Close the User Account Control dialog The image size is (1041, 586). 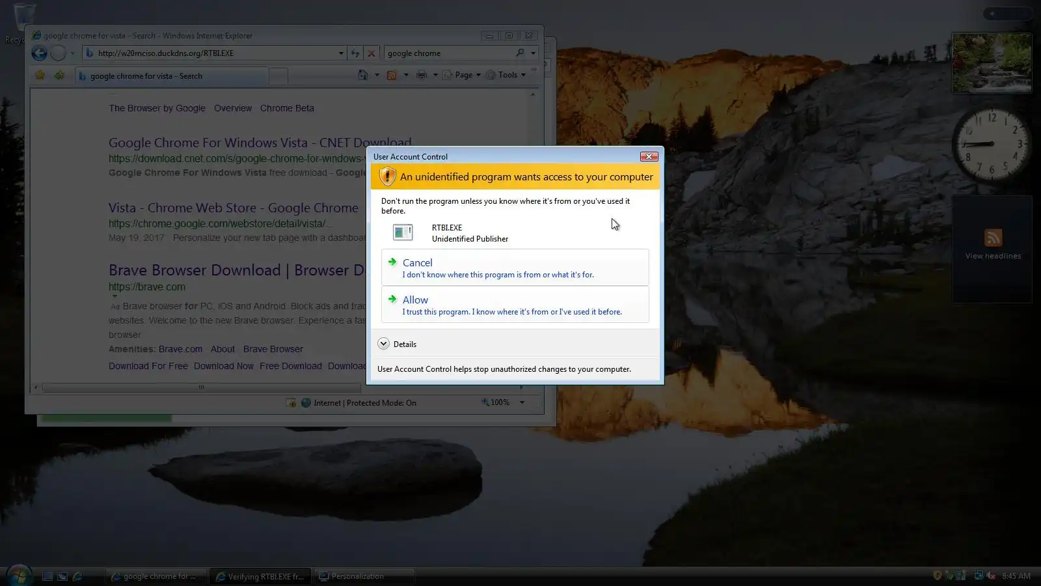coord(649,156)
